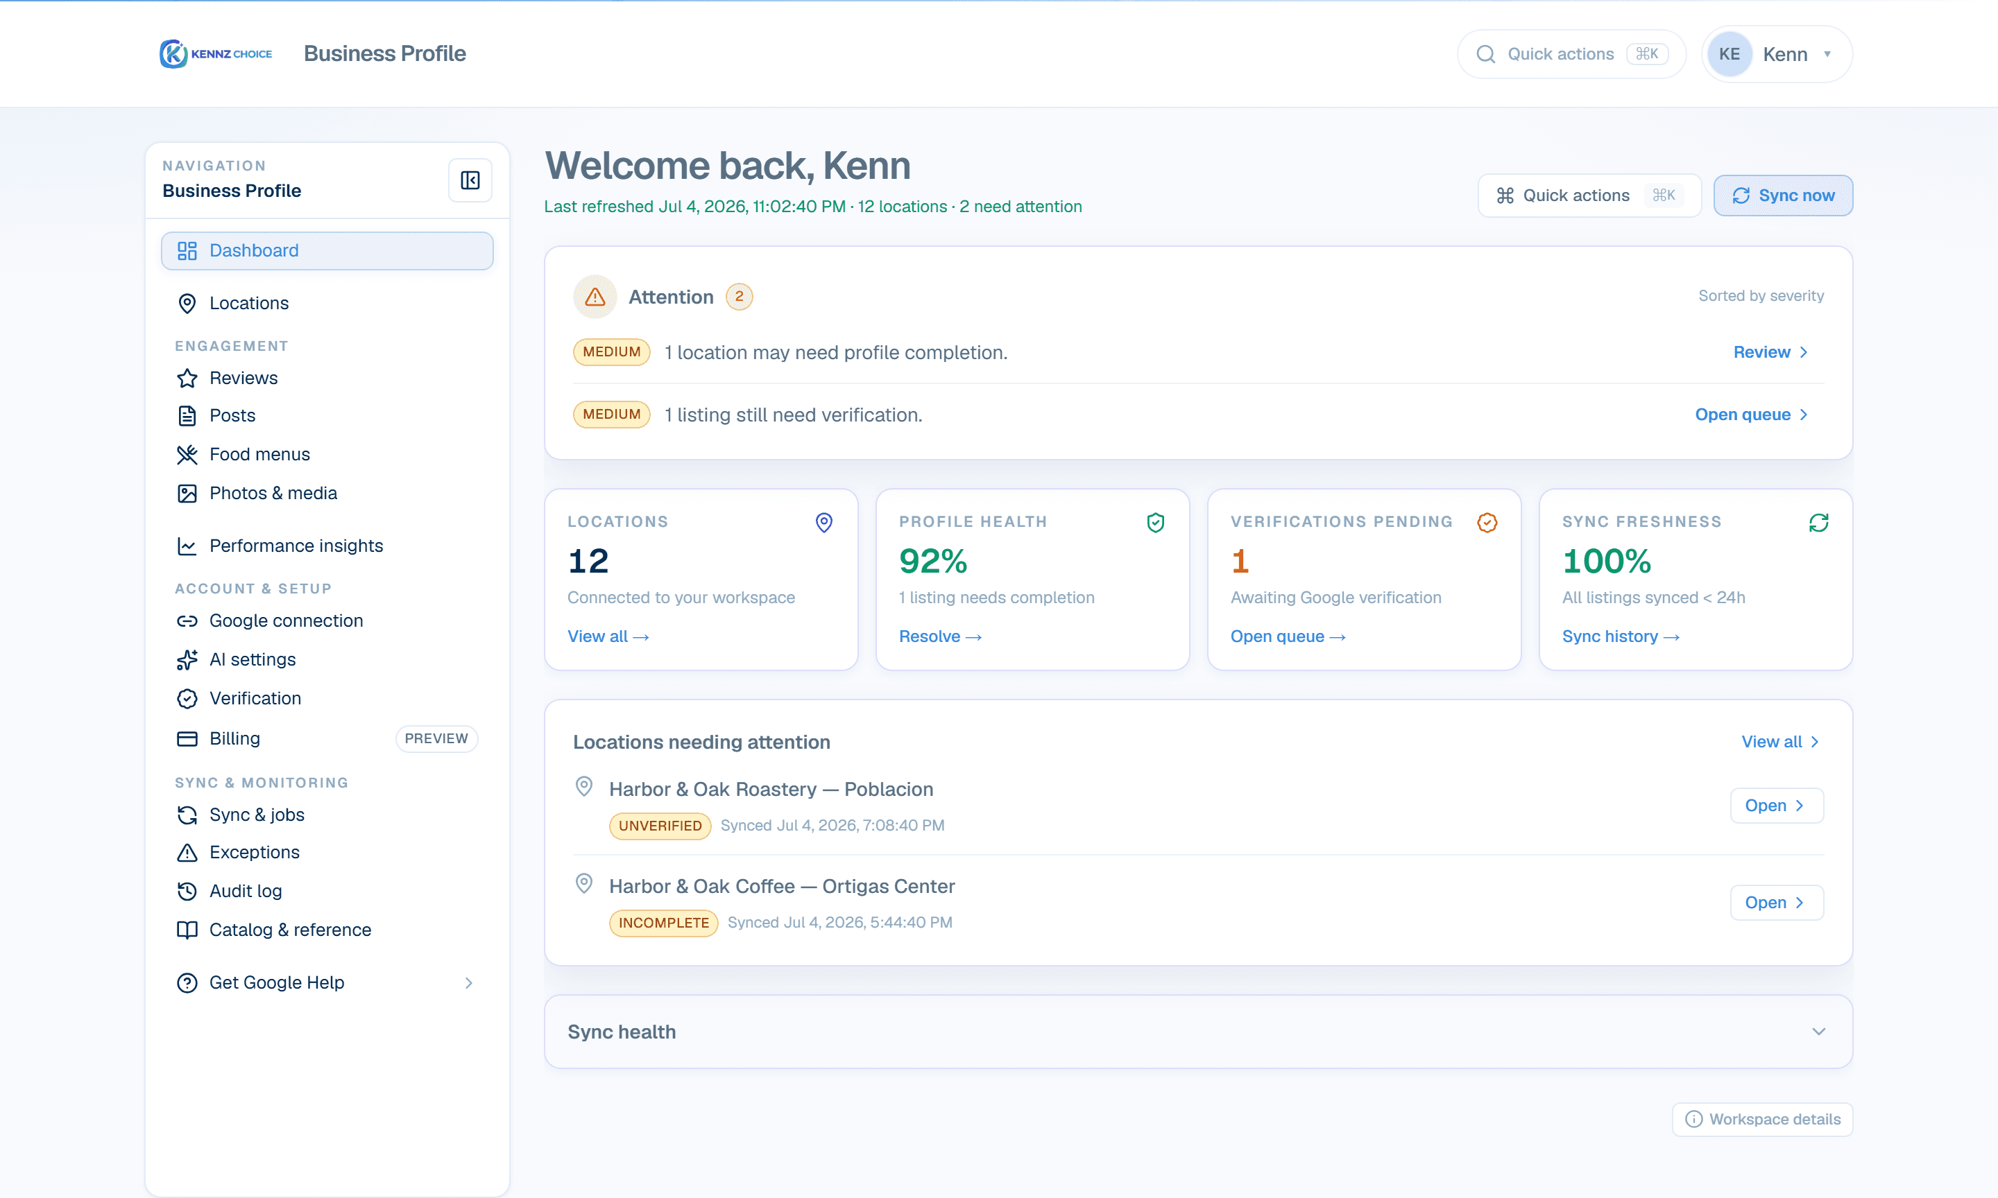This screenshot has width=1998, height=1198.
Task: Click the AI settings sparkle icon
Action: pyautogui.click(x=187, y=659)
